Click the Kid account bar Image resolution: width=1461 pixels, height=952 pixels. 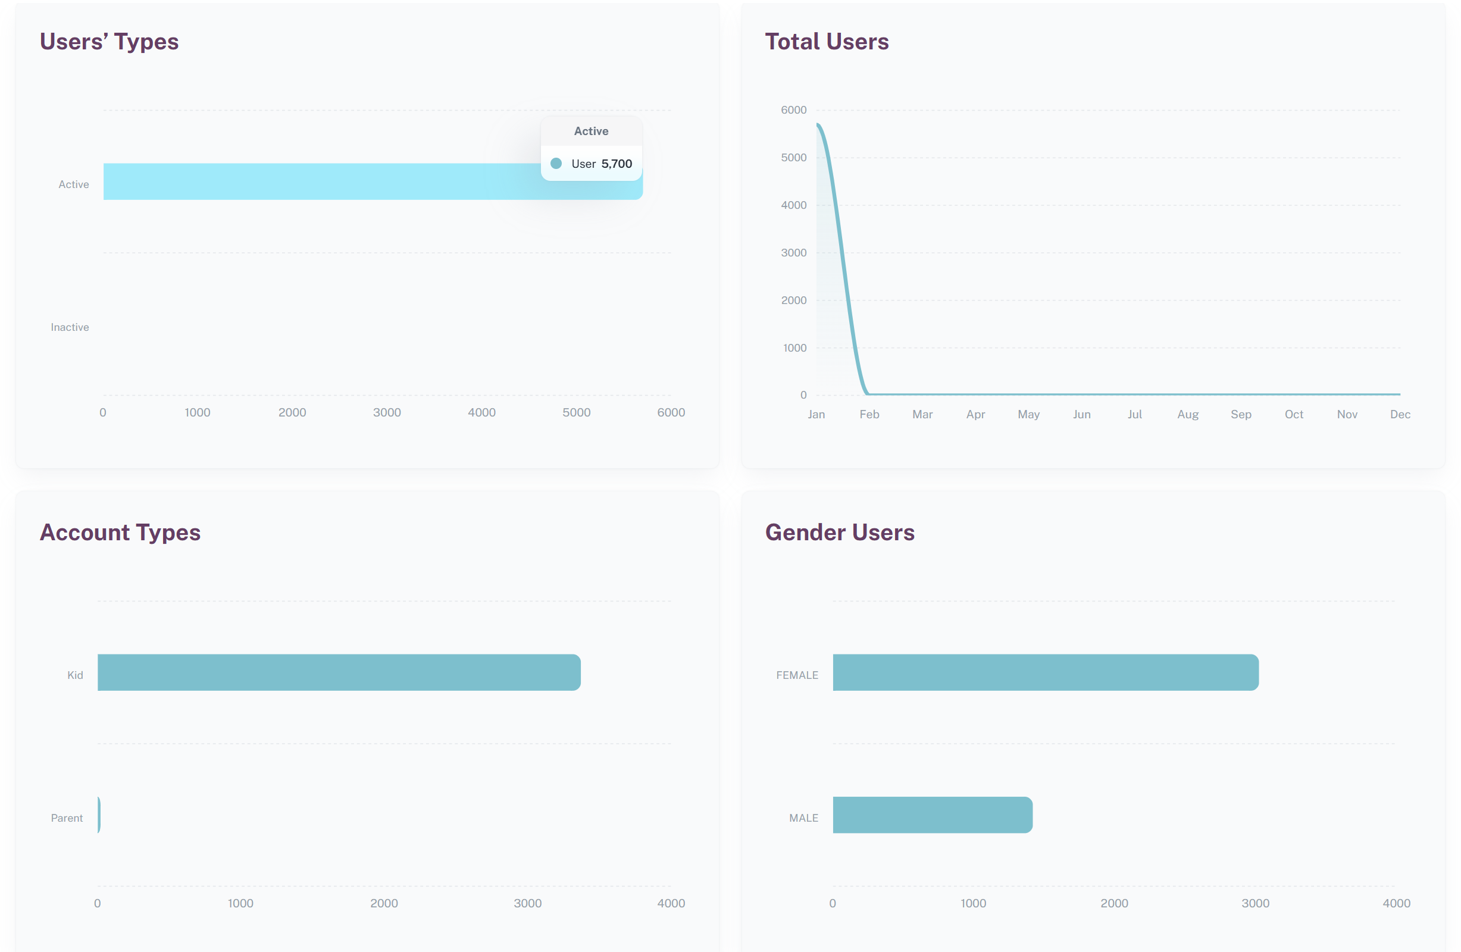click(x=339, y=672)
